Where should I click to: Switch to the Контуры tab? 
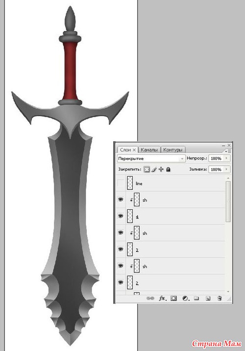(172, 150)
